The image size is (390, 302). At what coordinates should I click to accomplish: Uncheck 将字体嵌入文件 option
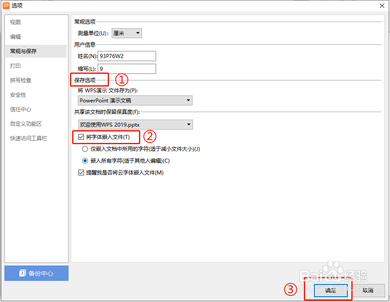(x=81, y=137)
